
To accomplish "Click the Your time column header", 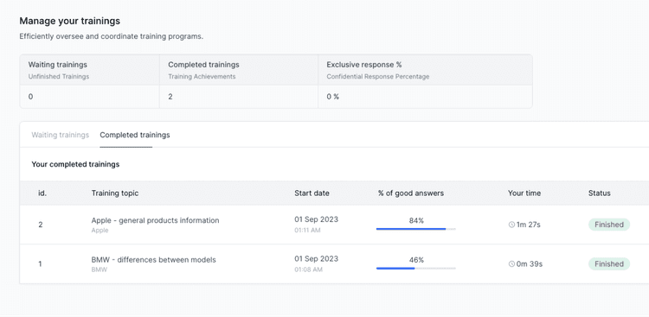I will [x=524, y=193].
